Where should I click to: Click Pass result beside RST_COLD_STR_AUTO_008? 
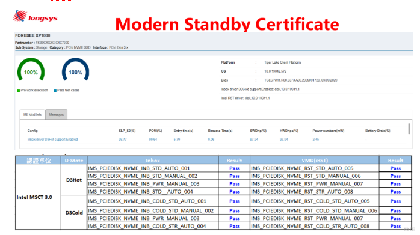coord(395,226)
